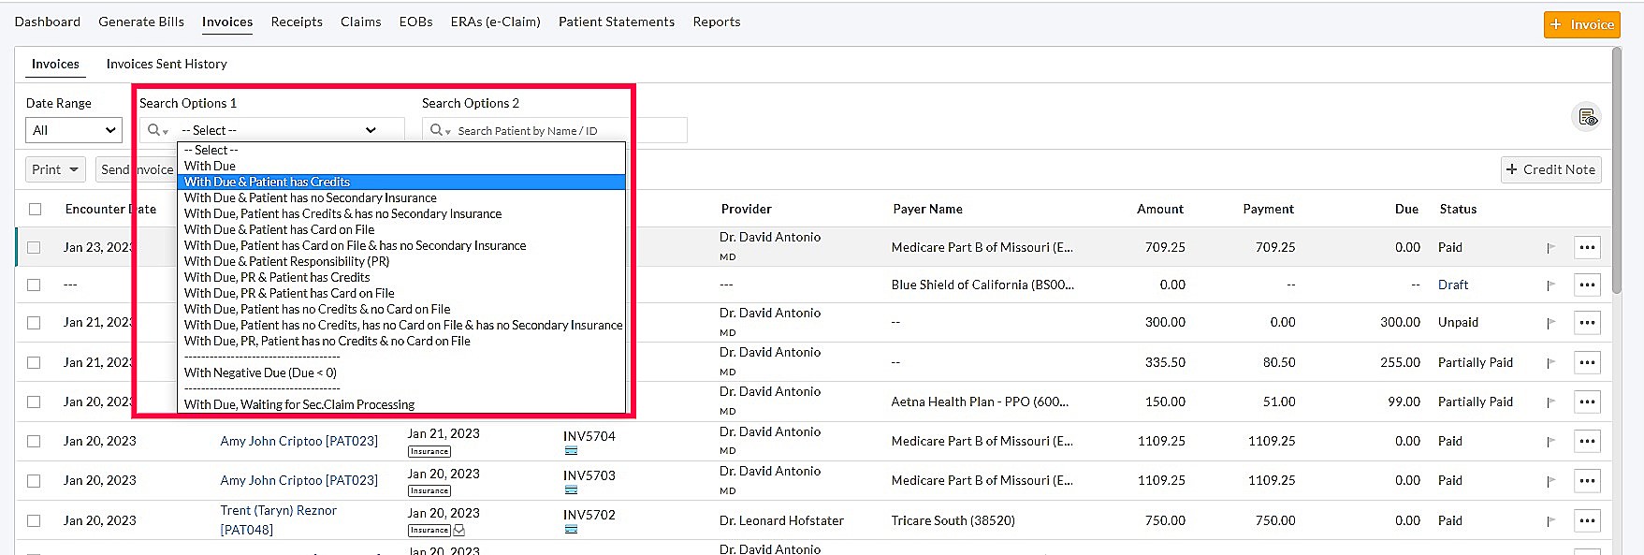1644x555 pixels.
Task: Choose 'With Due & Patient has Card on File'
Action: pyautogui.click(x=401, y=229)
